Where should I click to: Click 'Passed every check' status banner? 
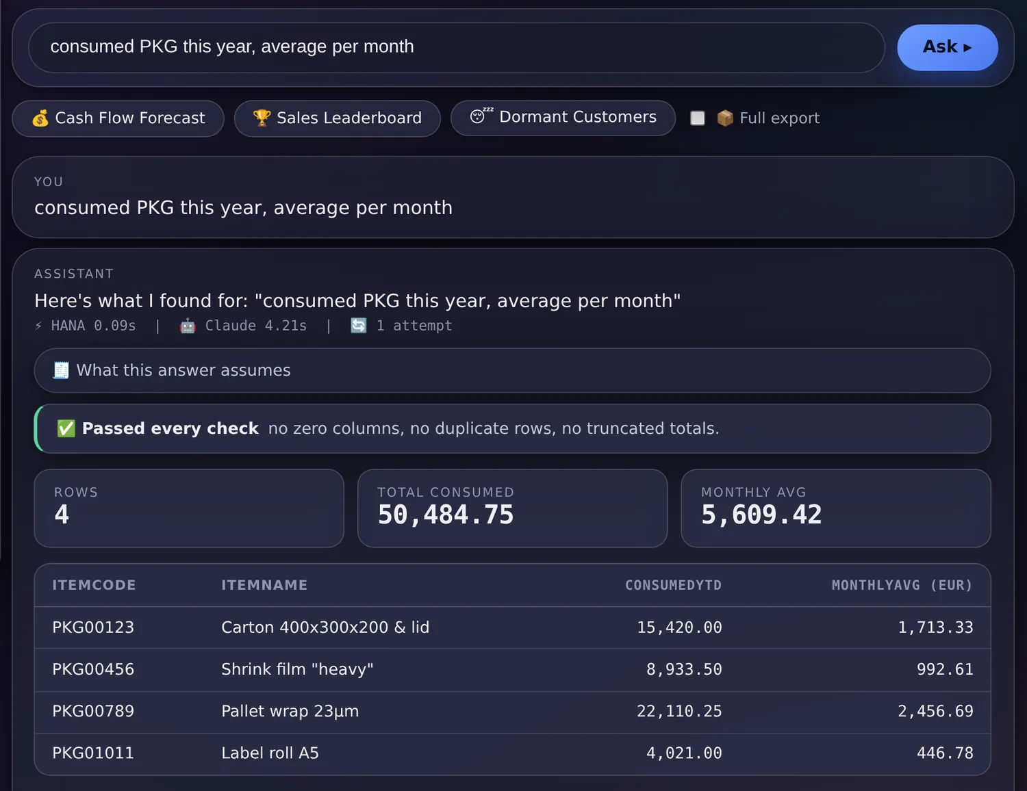512,428
